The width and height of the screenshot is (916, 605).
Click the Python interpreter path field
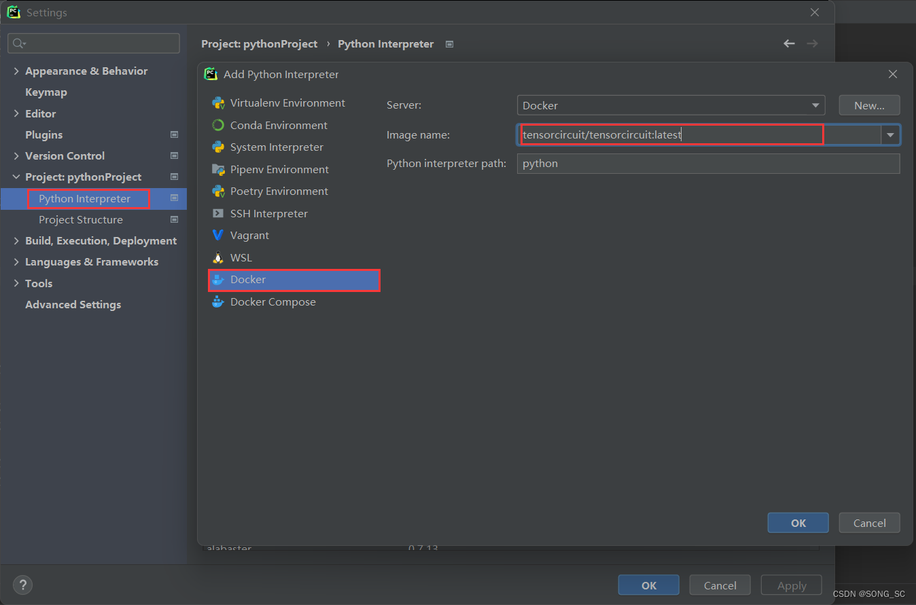click(708, 163)
